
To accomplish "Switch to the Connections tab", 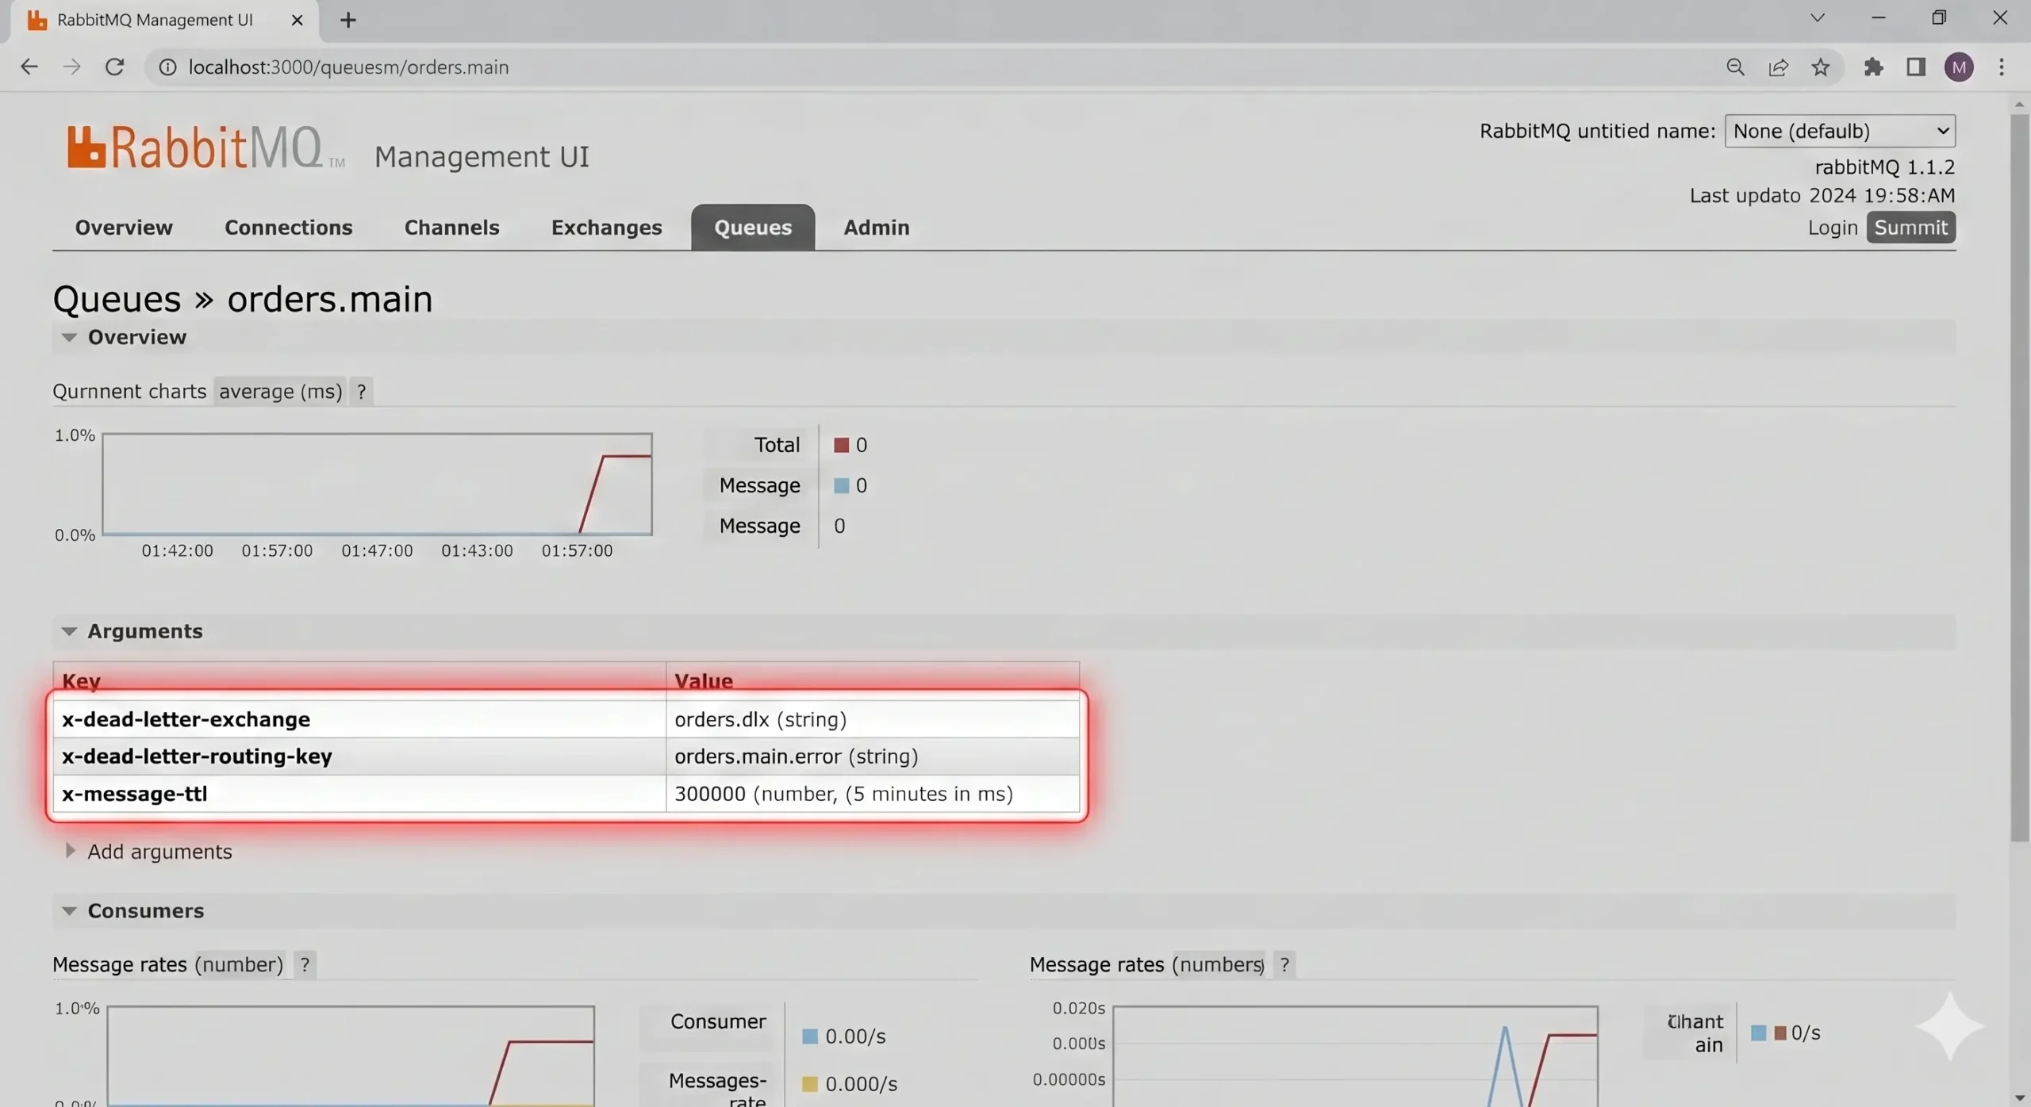I will [289, 228].
